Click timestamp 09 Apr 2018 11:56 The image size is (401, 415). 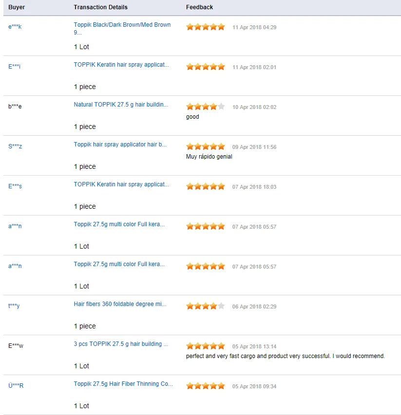(254, 147)
